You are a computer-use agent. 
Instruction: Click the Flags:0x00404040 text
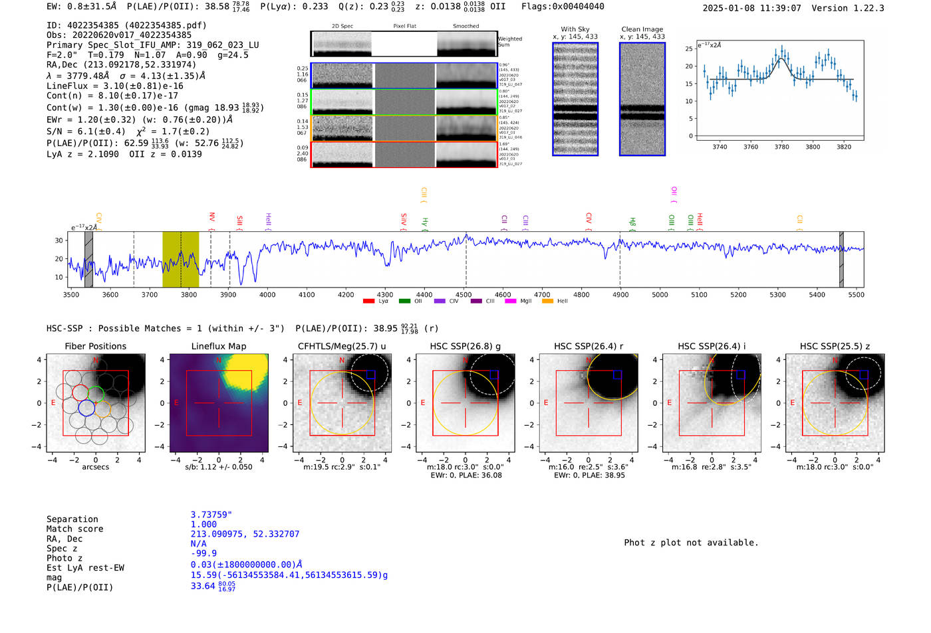pos(563,7)
